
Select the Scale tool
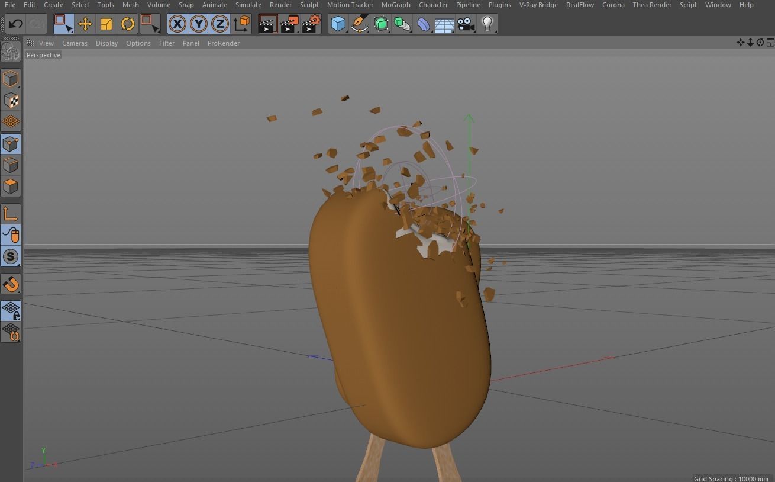click(x=106, y=24)
